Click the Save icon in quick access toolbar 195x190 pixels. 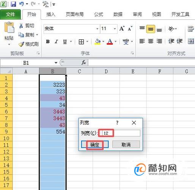13,4
